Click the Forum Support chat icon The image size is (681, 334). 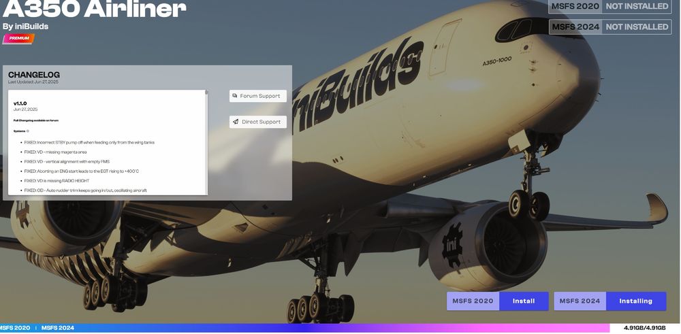(x=235, y=96)
